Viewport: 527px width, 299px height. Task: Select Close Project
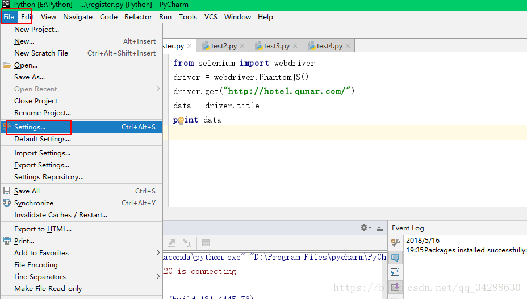82,101
